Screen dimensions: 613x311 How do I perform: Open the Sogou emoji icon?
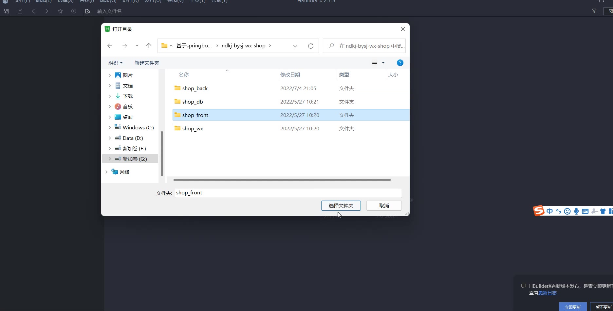[567, 211]
